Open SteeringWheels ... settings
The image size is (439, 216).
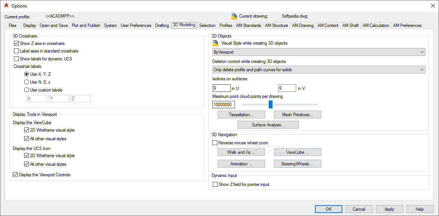[298, 164]
